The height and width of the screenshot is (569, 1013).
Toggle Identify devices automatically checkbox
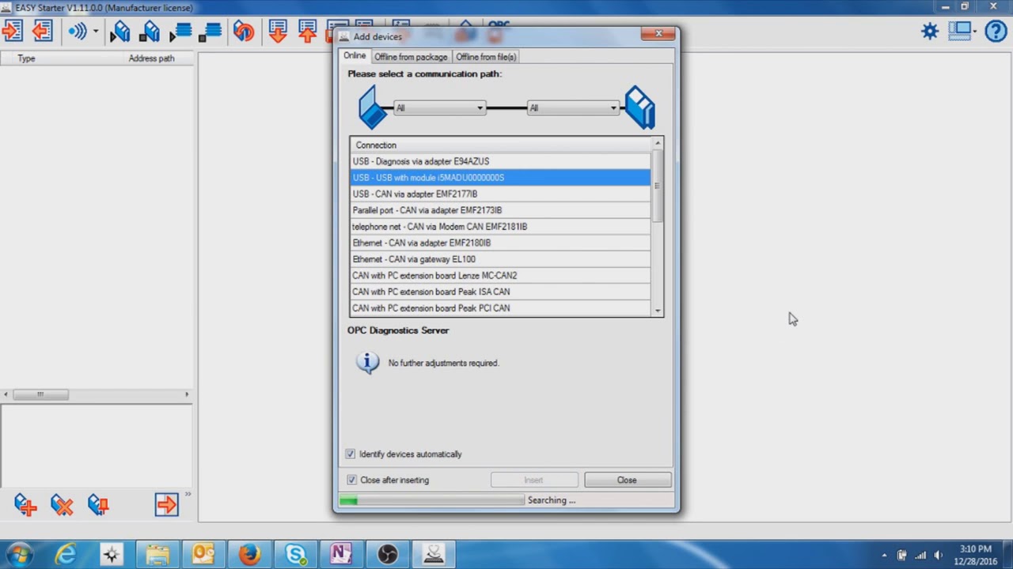351,454
